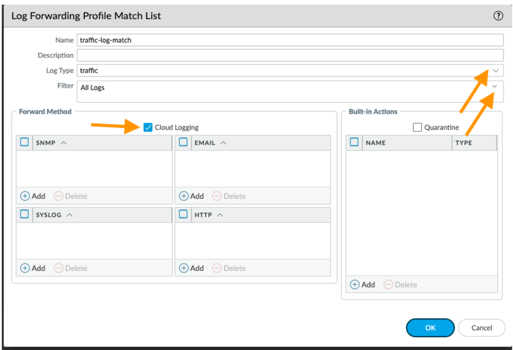Click Add under Built-in Actions

[x=362, y=284]
